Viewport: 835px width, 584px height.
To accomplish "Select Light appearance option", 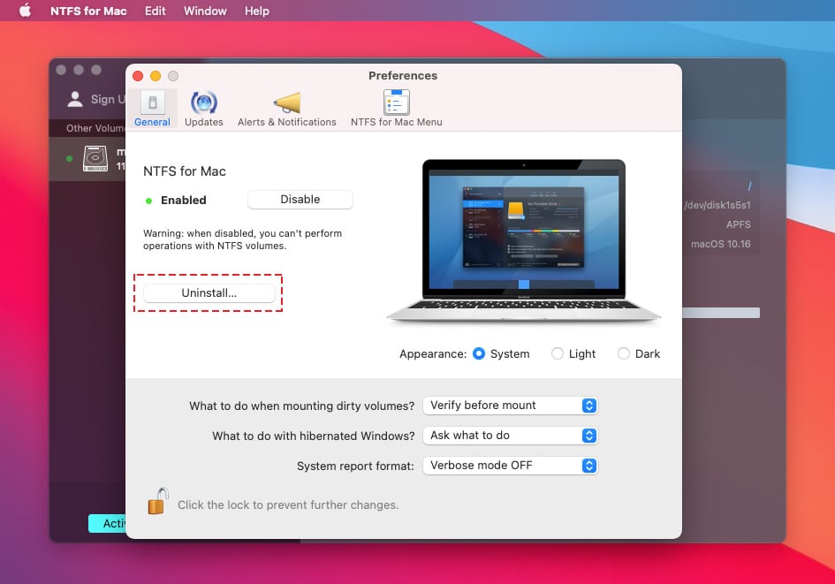I will 558,353.
